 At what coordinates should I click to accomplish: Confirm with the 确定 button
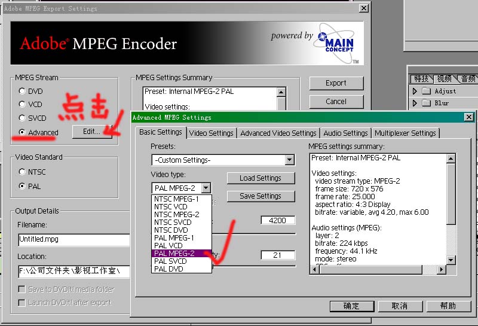(352, 306)
